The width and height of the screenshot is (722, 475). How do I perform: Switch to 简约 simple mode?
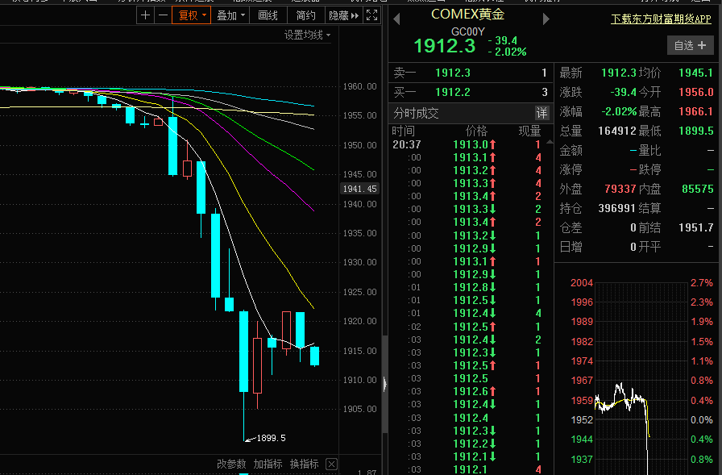coord(305,15)
